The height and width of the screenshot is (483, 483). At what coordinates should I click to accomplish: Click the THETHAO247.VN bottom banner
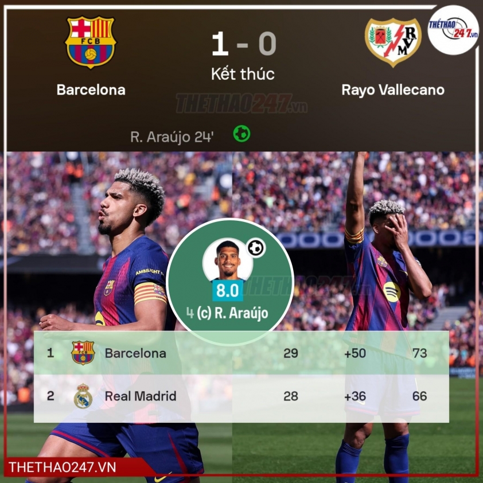pyautogui.click(x=63, y=468)
